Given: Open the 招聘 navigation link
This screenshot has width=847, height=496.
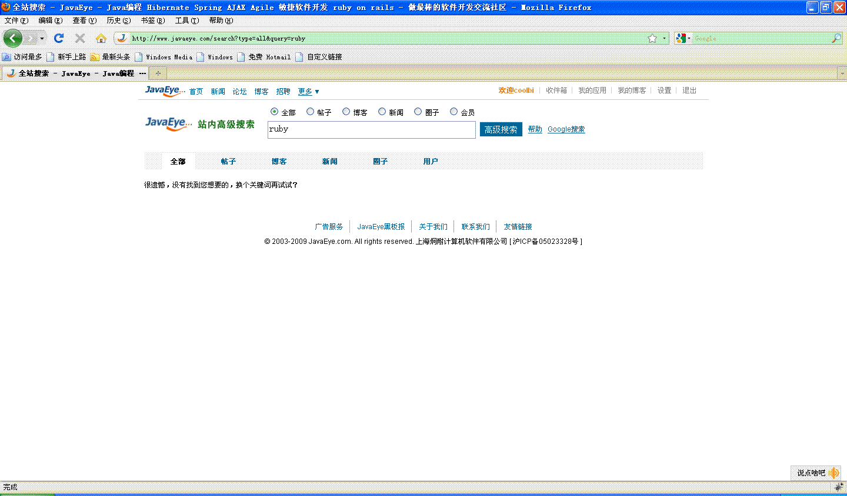Looking at the screenshot, I should tap(283, 92).
